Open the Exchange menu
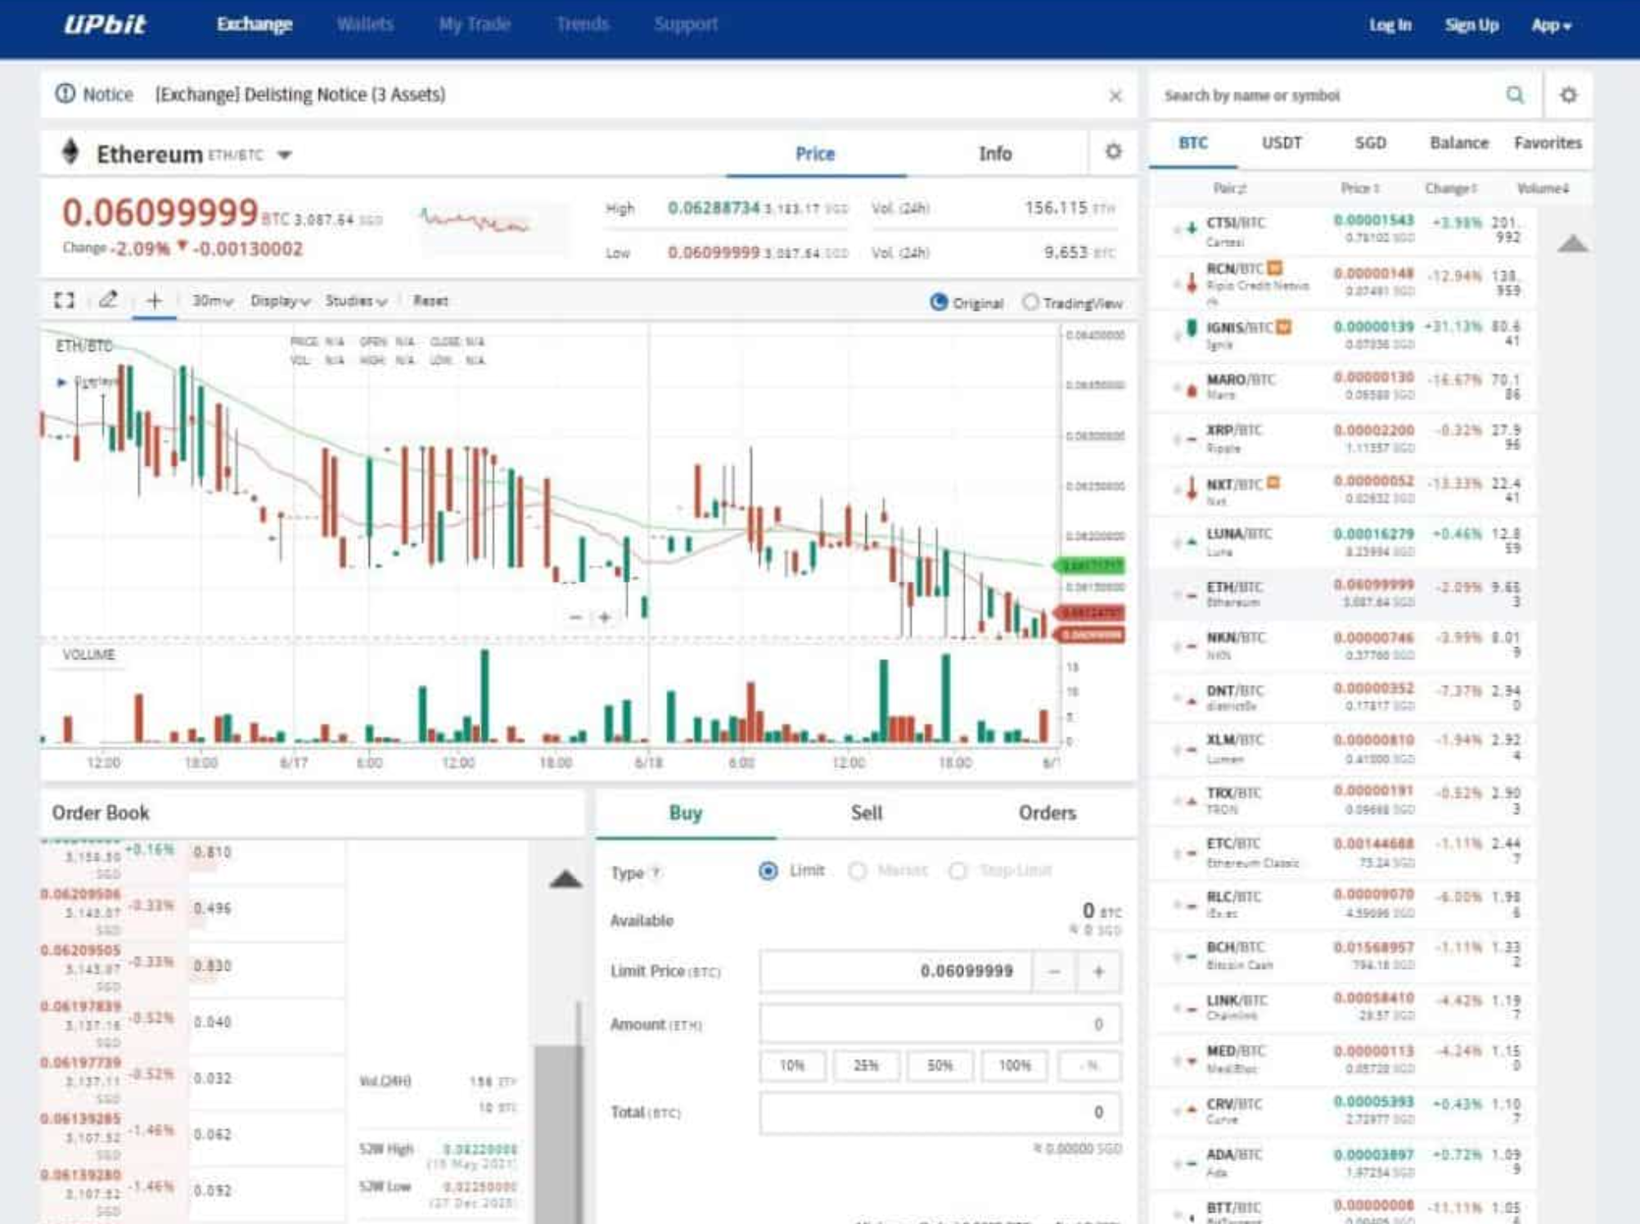Screen dimensions: 1640x1224 [x=255, y=25]
